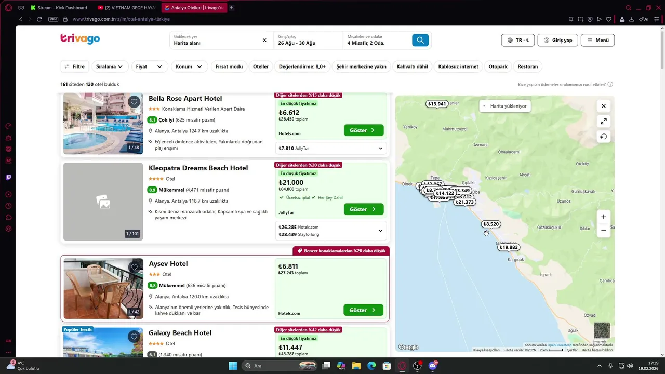The image size is (665, 374).
Task: Open Opera downloads icon
Action: click(631, 19)
